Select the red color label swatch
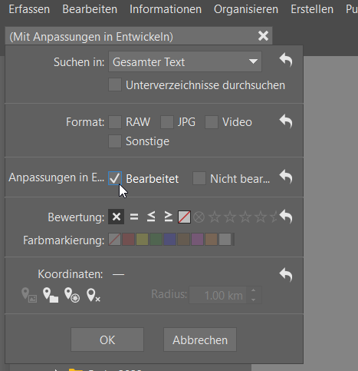358x371 pixels. [x=128, y=240]
